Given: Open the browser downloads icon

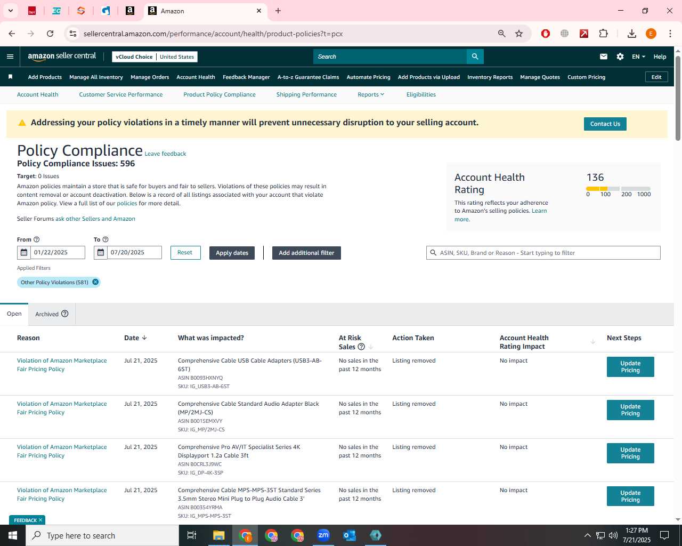Looking at the screenshot, I should [632, 34].
